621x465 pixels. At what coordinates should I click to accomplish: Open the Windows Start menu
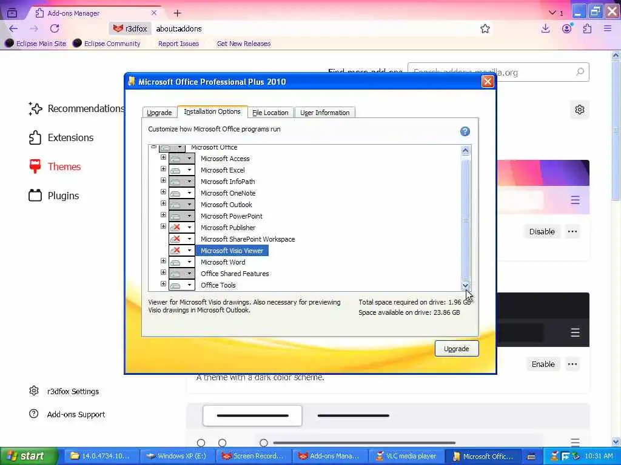pyautogui.click(x=28, y=457)
